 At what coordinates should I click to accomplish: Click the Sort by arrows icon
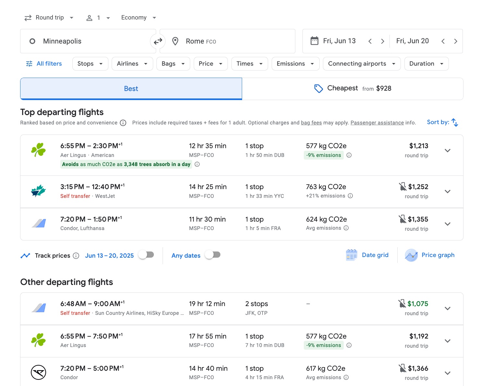(x=454, y=122)
